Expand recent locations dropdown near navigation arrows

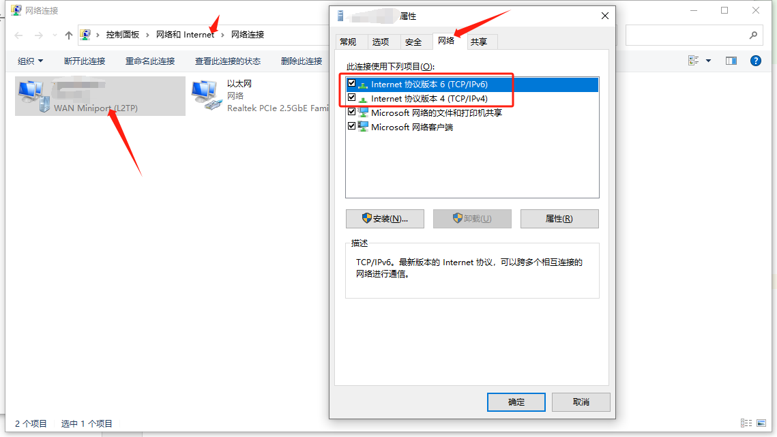55,35
